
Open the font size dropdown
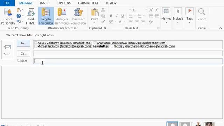tap(146, 10)
